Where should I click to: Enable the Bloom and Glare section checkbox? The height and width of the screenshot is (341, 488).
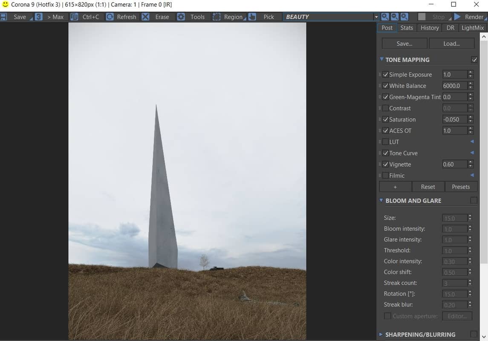pos(474,200)
